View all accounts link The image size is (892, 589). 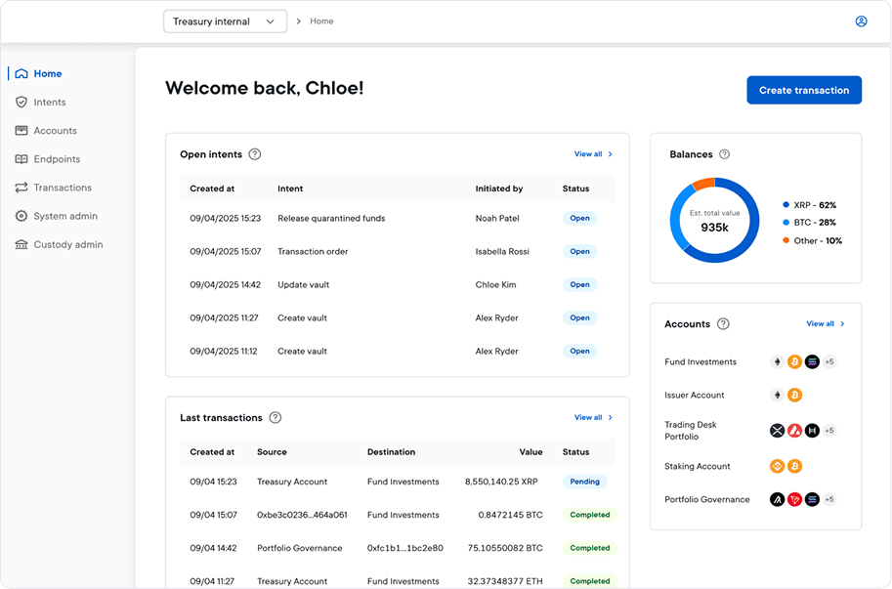click(826, 324)
